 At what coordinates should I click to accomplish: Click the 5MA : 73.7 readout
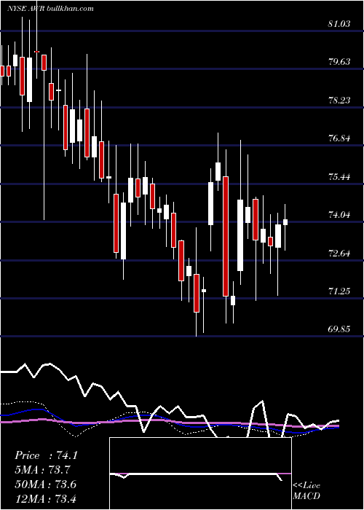(42, 470)
